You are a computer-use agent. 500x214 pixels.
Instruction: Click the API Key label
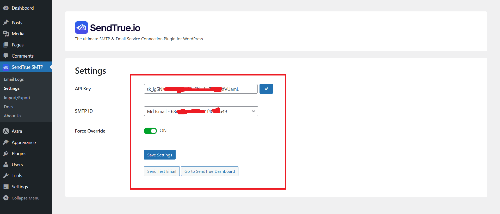[x=83, y=89]
